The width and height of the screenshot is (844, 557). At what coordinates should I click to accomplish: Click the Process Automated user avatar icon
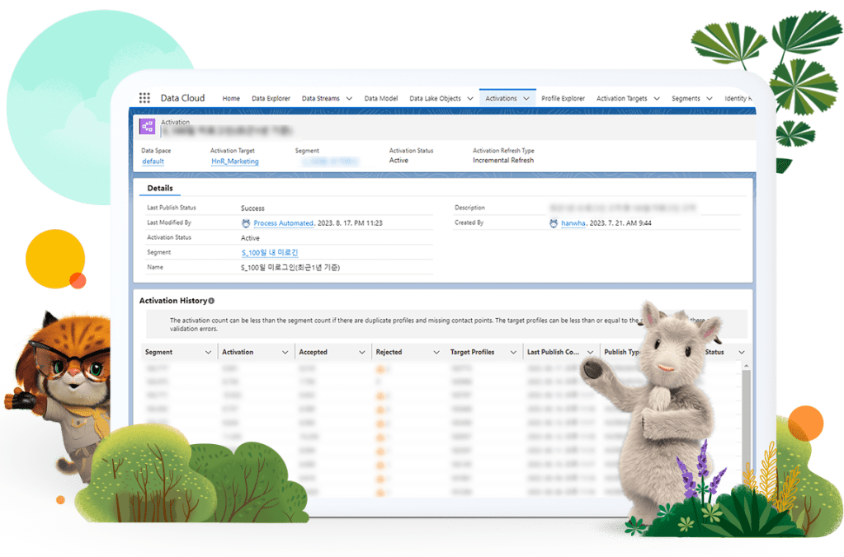click(246, 223)
